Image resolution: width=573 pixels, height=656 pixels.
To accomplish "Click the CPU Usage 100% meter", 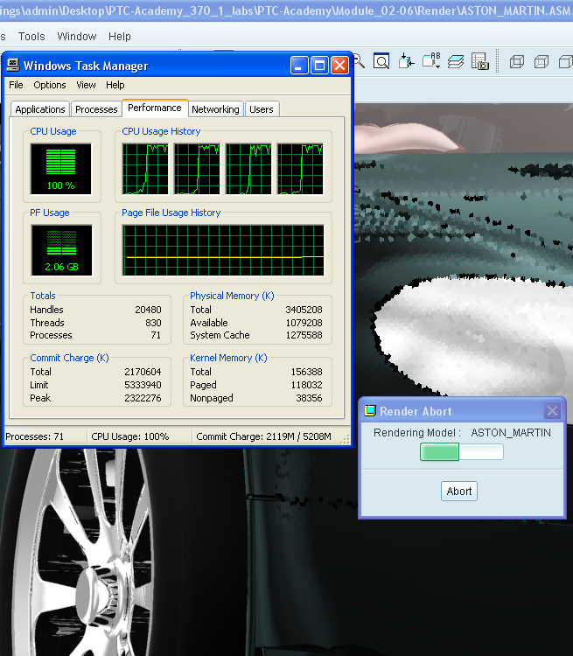I will pos(60,169).
